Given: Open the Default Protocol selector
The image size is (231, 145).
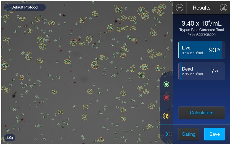Looking at the screenshot, I should (x=25, y=7).
